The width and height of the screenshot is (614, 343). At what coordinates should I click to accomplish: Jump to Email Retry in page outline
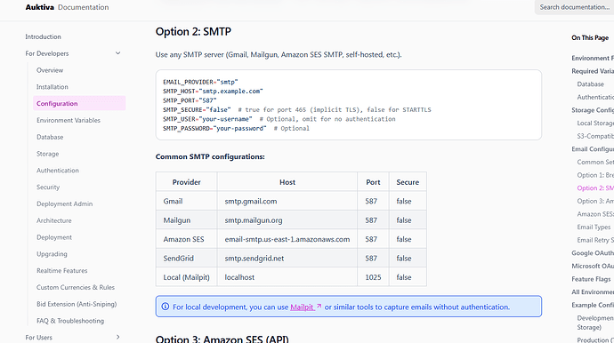(595, 240)
